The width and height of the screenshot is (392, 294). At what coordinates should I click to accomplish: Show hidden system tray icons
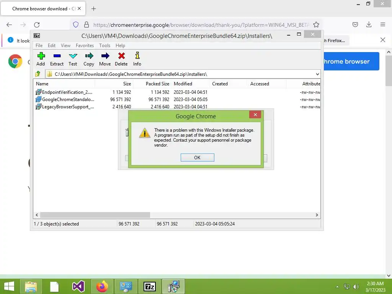coord(337,287)
